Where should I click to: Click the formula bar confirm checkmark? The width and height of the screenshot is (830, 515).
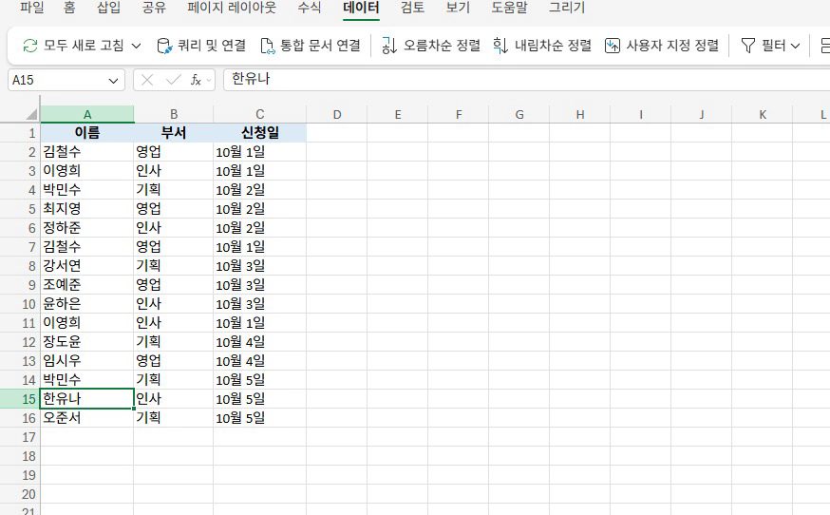(173, 80)
